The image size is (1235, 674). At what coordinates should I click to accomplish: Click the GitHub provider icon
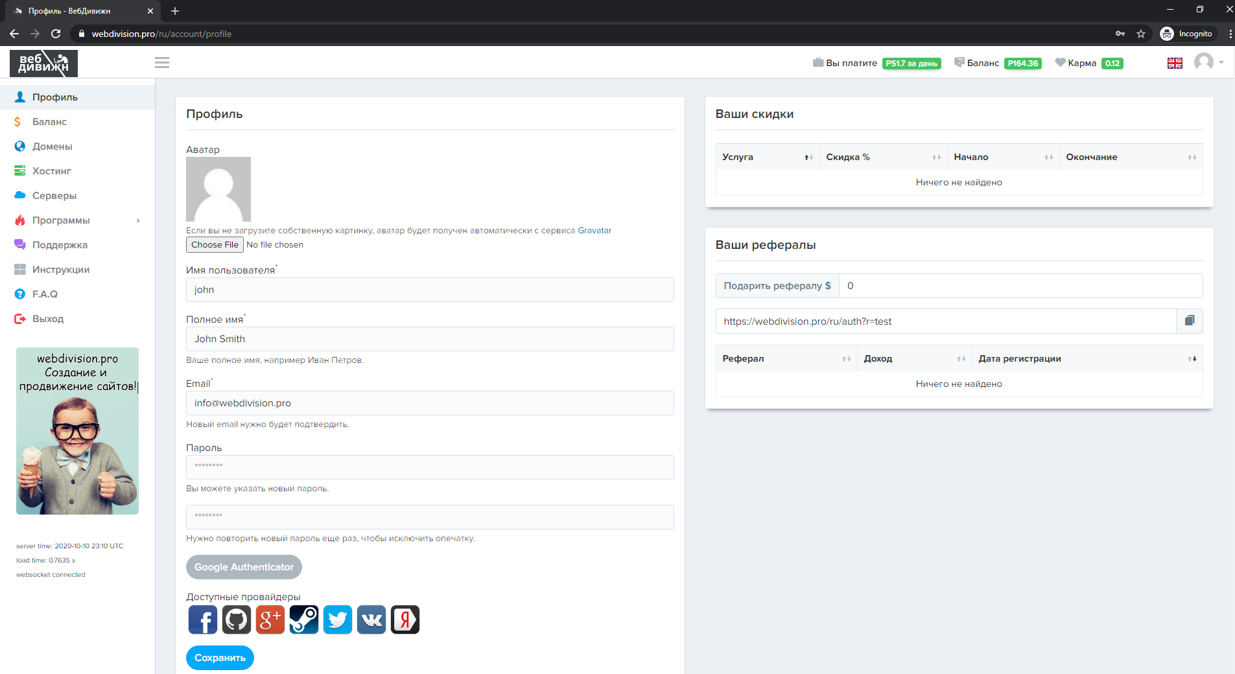(x=237, y=620)
